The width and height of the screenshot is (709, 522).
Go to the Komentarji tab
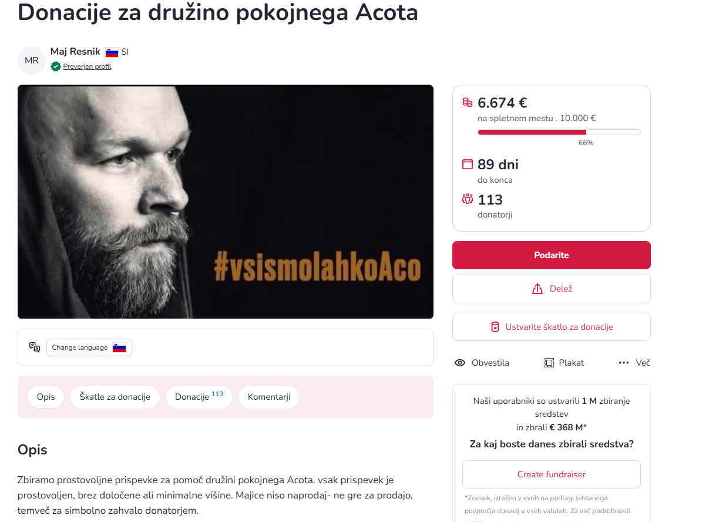(269, 397)
